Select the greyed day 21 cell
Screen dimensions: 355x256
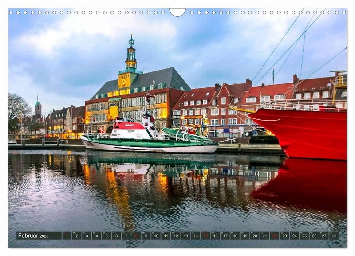(x=264, y=236)
